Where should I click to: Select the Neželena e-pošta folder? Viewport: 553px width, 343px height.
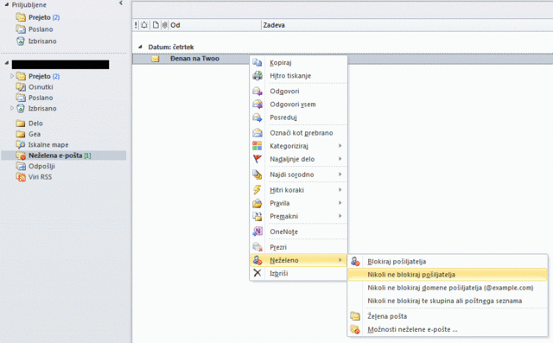(x=63, y=156)
